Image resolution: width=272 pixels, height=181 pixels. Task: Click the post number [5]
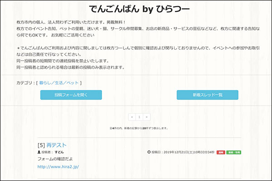pyautogui.click(x=41, y=145)
